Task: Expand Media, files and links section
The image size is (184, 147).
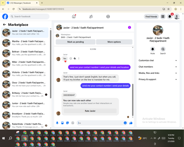Action: coord(158,73)
